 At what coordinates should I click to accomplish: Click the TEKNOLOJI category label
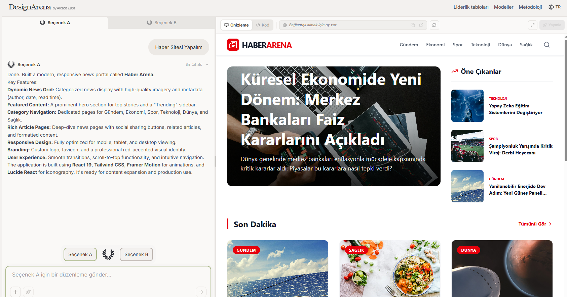[498, 98]
